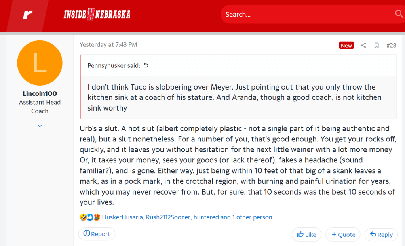Expand Lincoln100's user details chevron
The height and width of the screenshot is (246, 405).
(x=40, y=126)
